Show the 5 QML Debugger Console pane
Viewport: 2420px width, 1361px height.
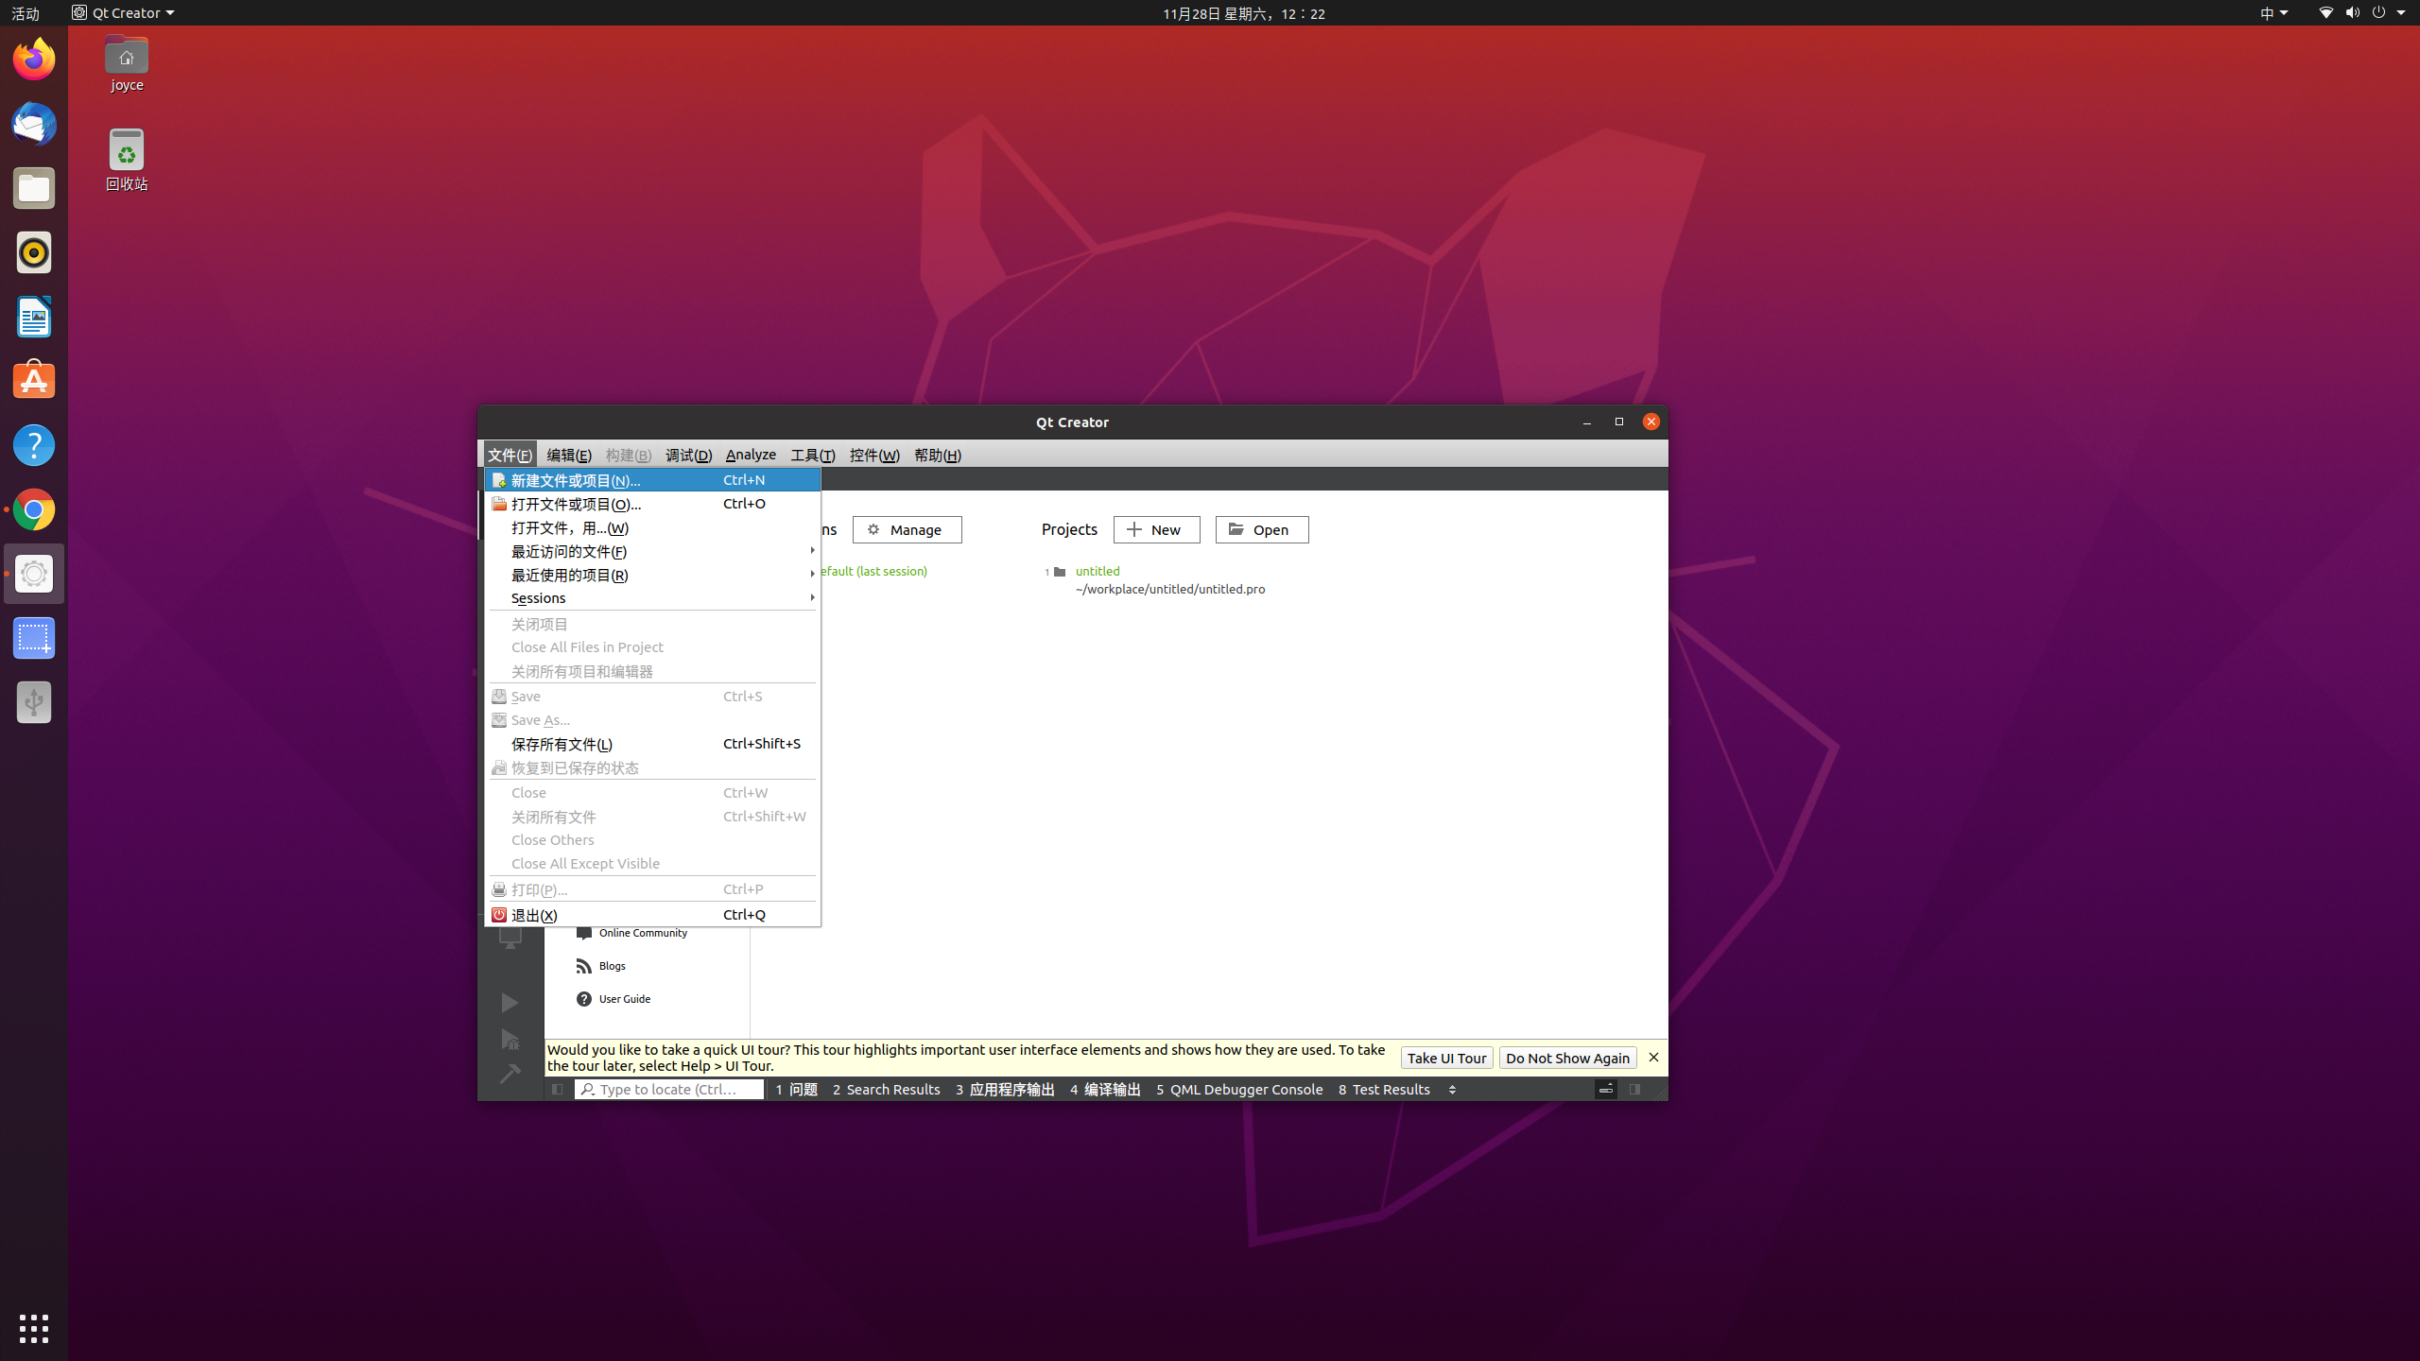click(1239, 1090)
